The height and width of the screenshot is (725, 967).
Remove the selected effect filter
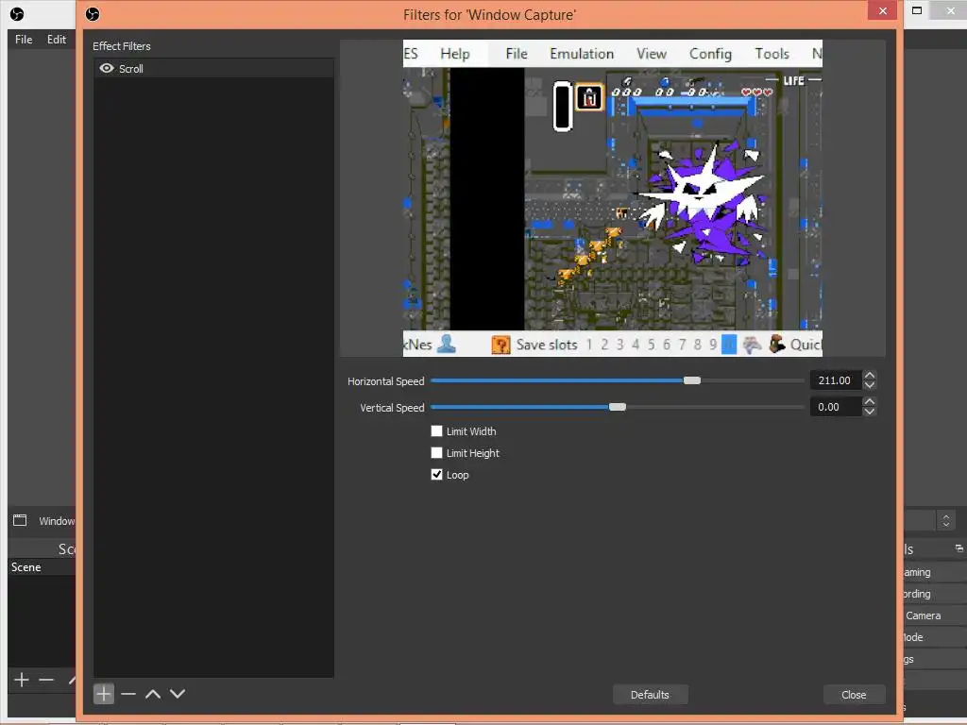pyautogui.click(x=128, y=694)
